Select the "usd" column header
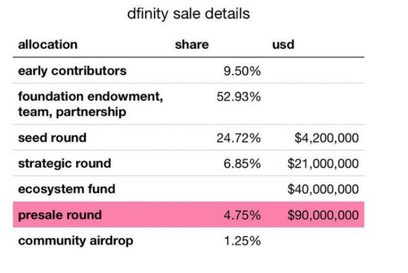 click(x=283, y=45)
